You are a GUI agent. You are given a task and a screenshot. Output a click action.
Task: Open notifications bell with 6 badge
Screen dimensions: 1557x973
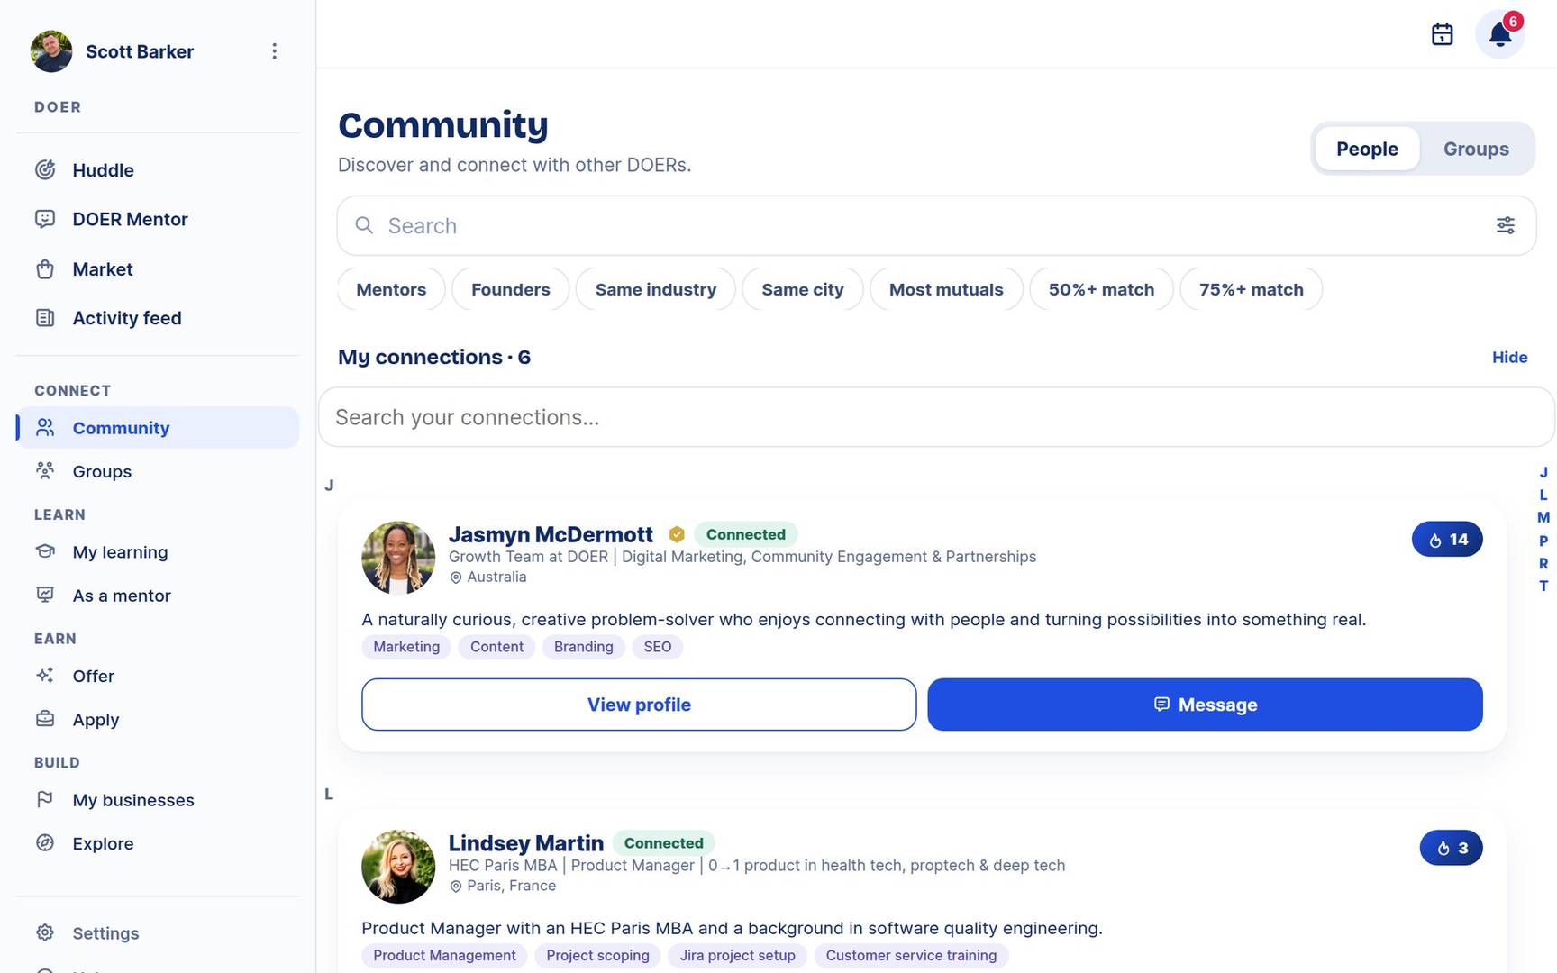(1500, 34)
